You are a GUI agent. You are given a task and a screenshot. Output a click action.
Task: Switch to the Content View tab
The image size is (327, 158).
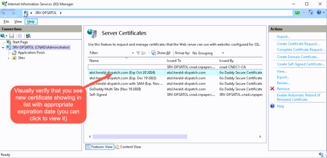pyautogui.click(x=128, y=147)
